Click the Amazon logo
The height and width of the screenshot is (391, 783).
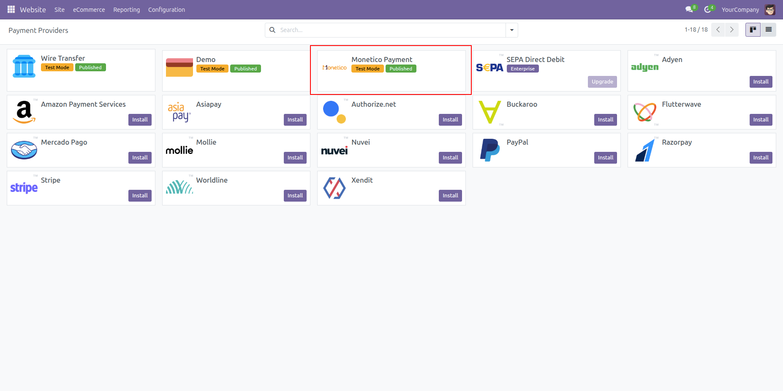[x=24, y=112]
